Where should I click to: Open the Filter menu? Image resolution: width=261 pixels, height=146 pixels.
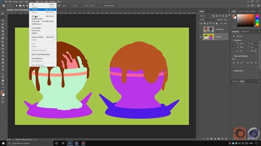coord(37,2)
